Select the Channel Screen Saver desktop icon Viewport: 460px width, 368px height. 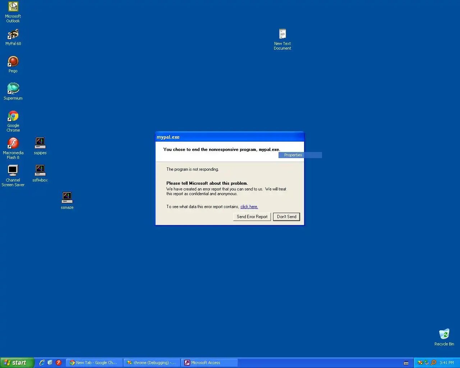pos(13,176)
